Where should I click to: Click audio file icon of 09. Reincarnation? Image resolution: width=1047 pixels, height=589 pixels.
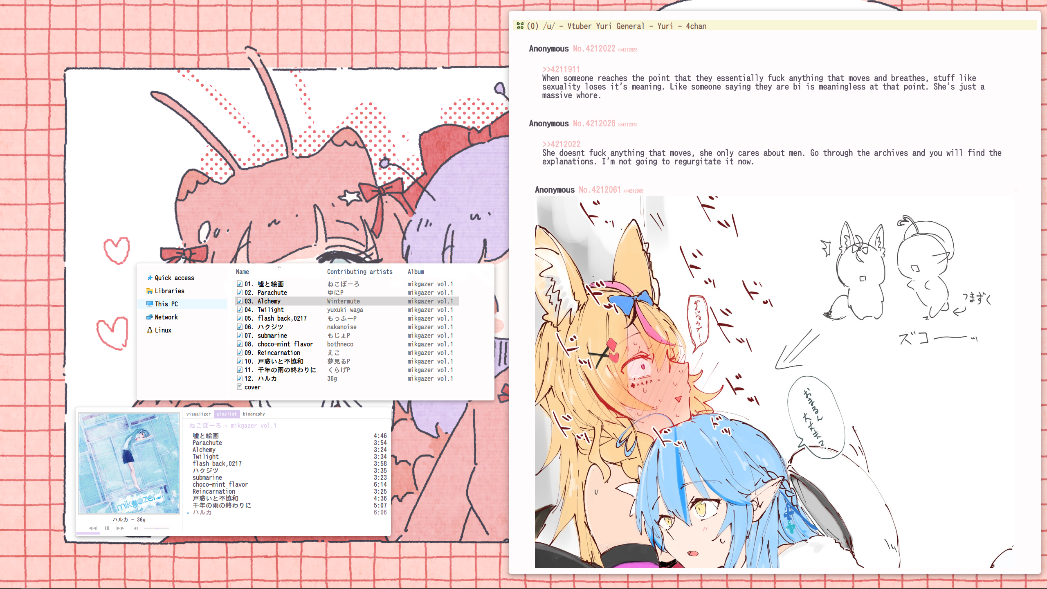coord(240,353)
